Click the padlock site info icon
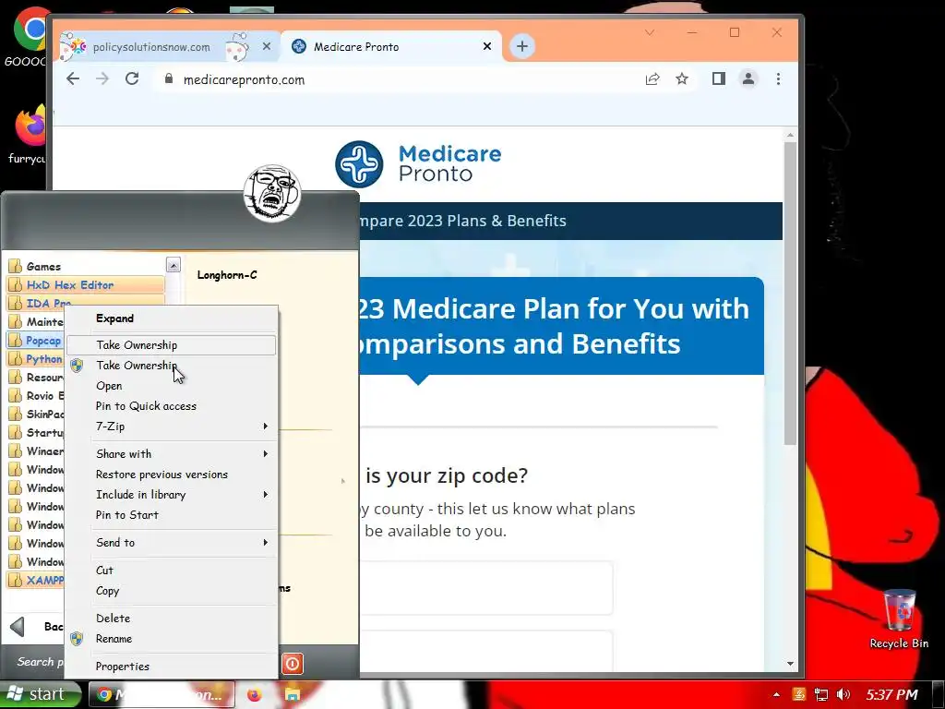 [169, 79]
